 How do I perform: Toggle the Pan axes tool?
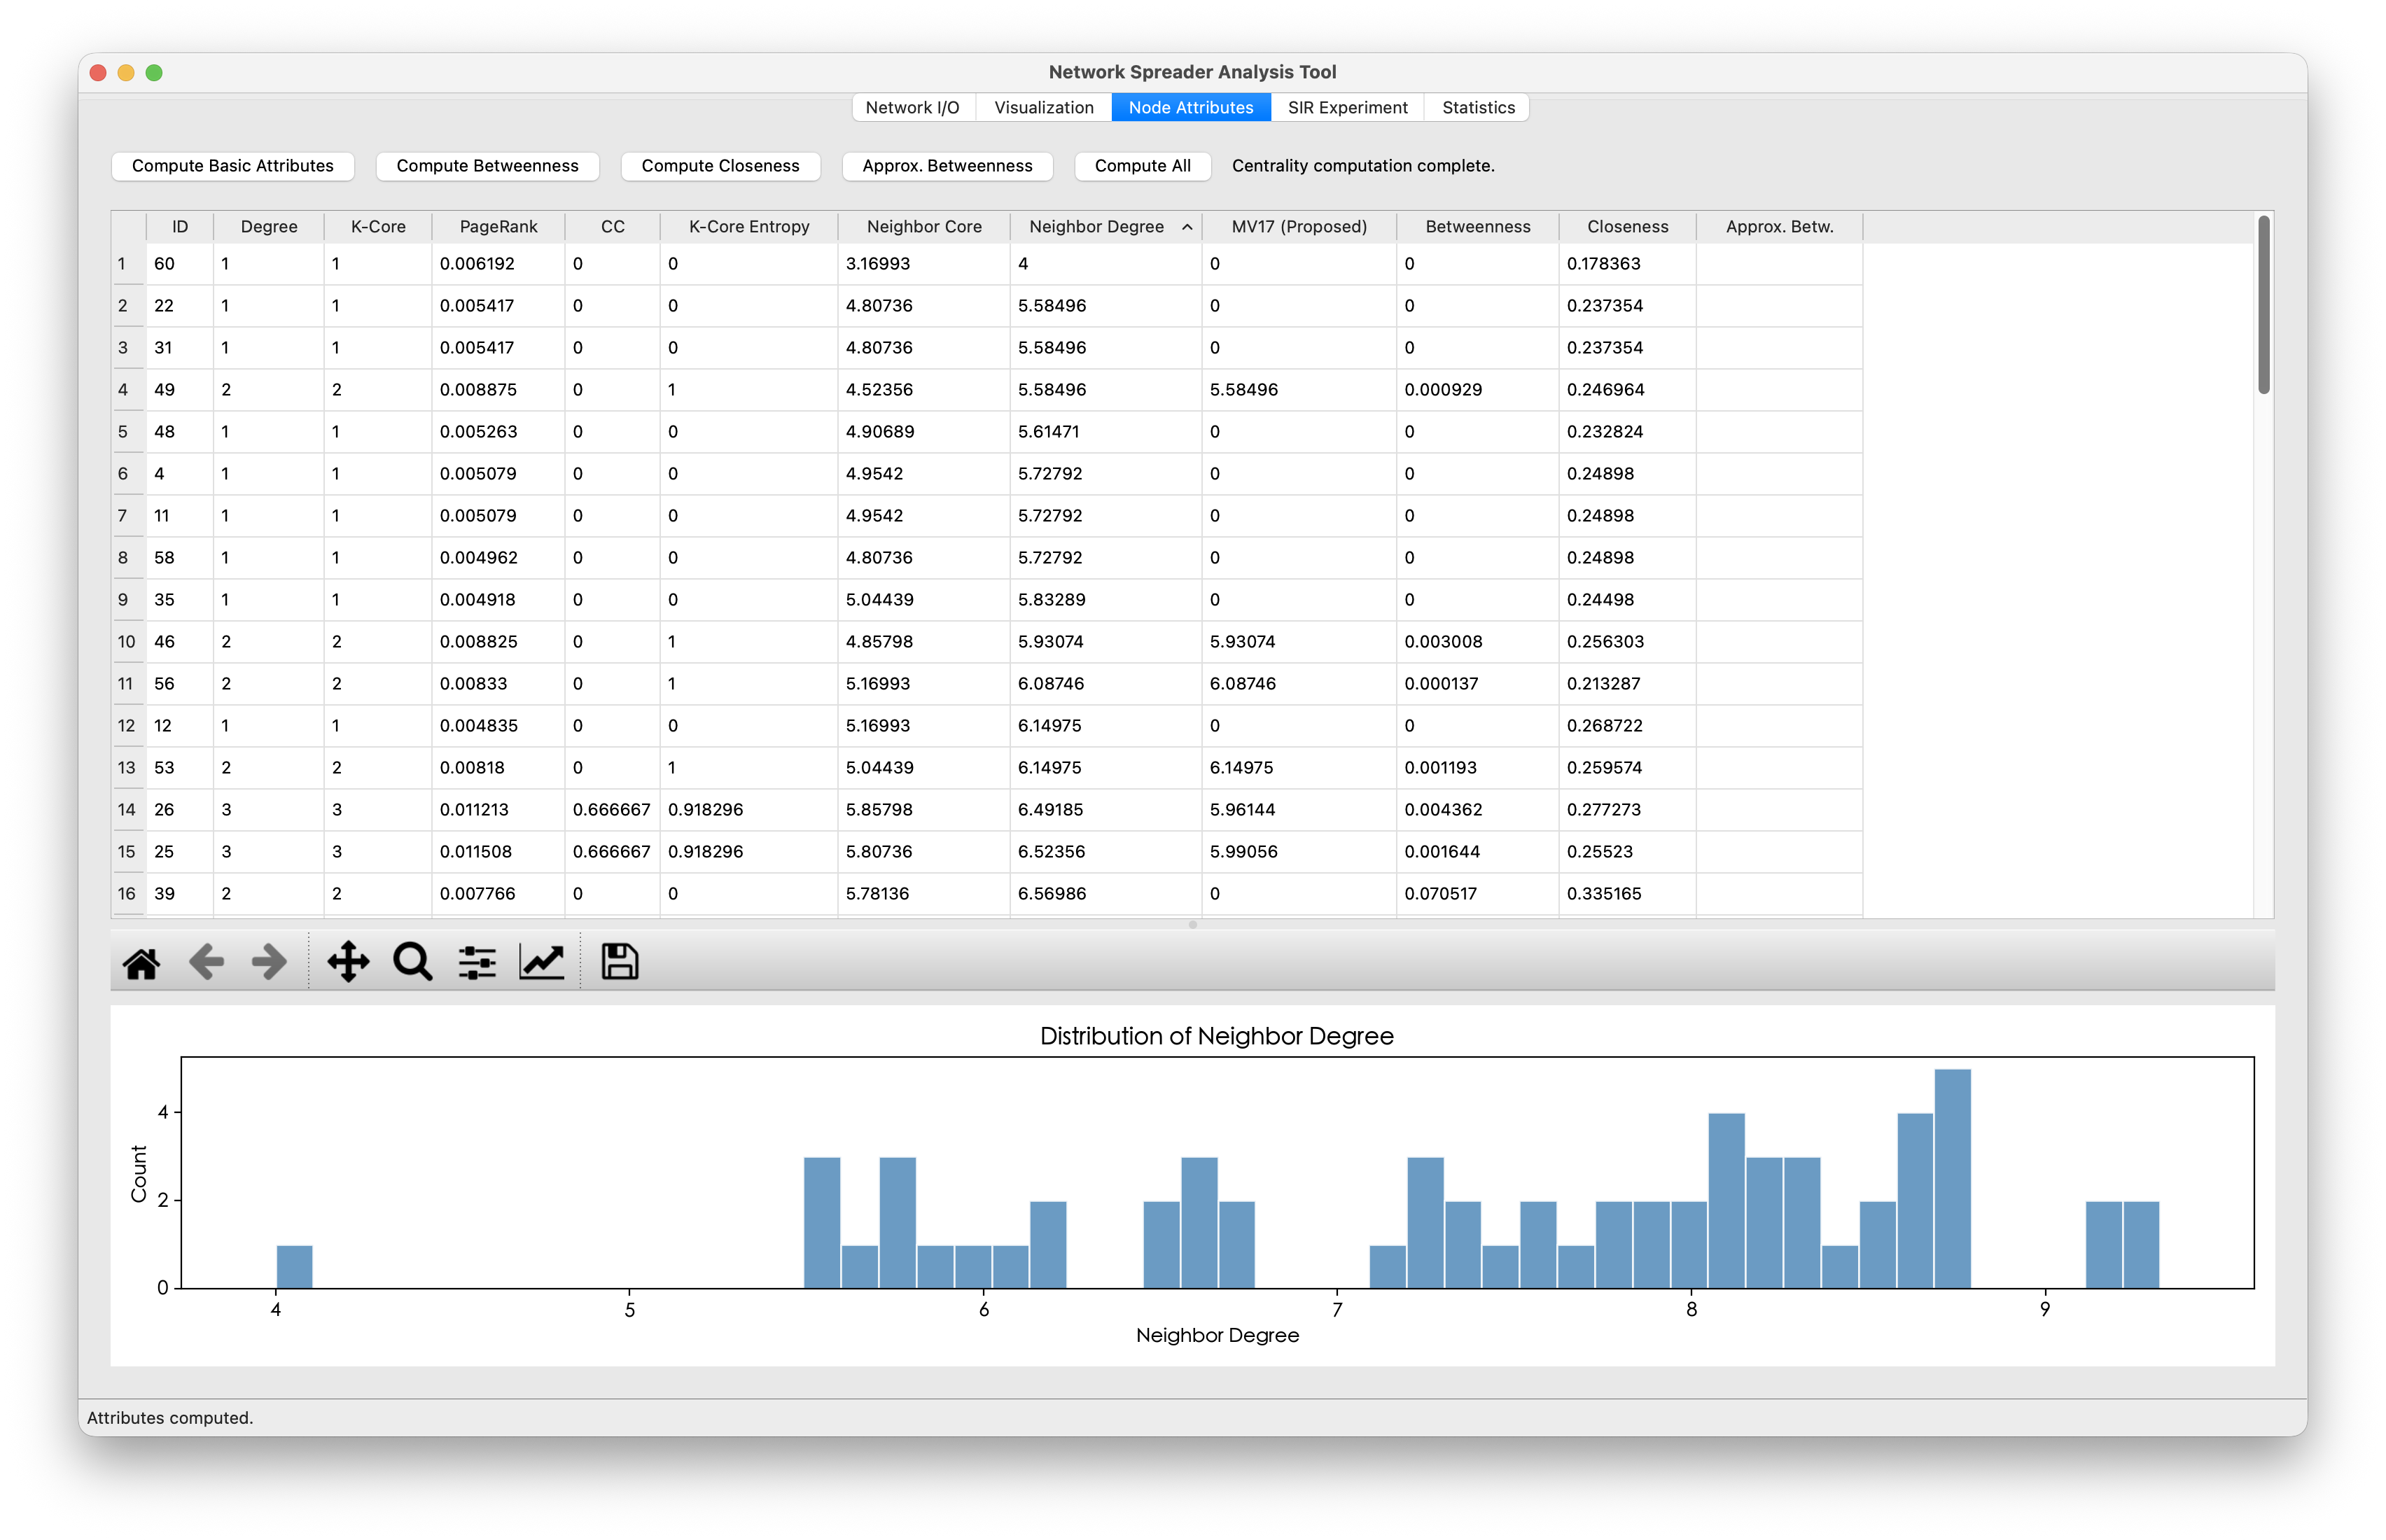click(x=348, y=963)
